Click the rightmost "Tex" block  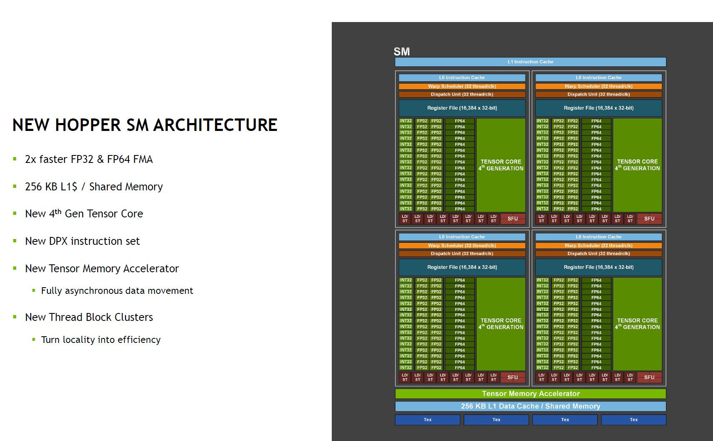pos(634,420)
